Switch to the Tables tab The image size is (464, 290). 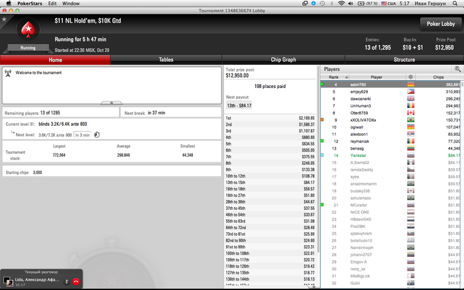166,60
